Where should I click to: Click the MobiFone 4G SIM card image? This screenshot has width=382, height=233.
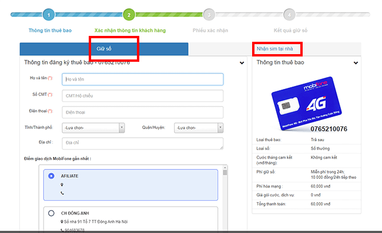pyautogui.click(x=307, y=104)
